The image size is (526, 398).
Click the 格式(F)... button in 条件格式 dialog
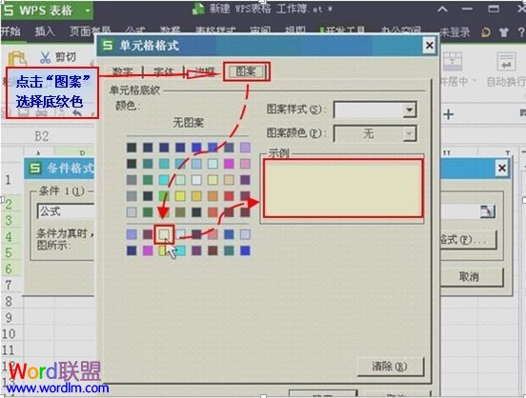pyautogui.click(x=468, y=239)
